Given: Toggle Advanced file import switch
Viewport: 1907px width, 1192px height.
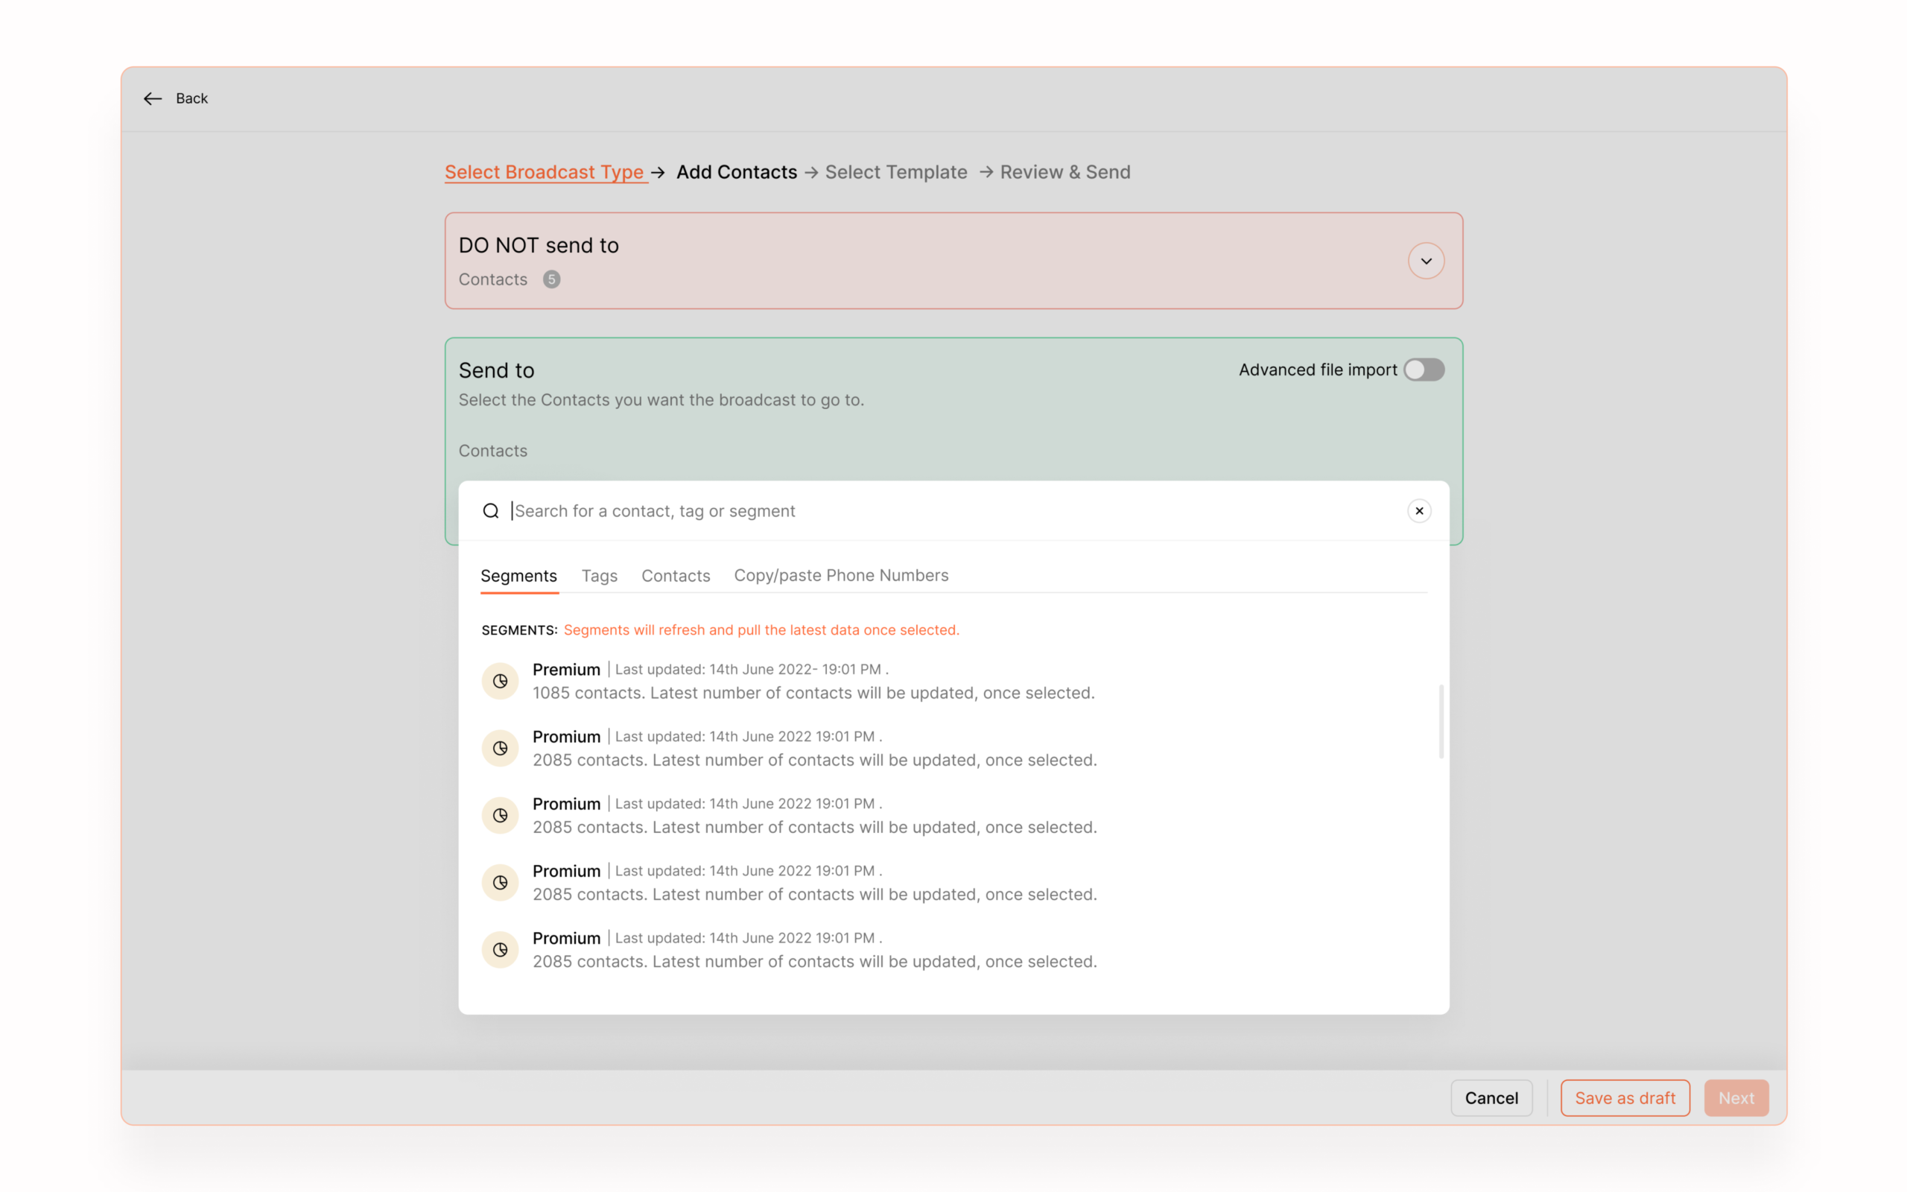Looking at the screenshot, I should click(1423, 370).
